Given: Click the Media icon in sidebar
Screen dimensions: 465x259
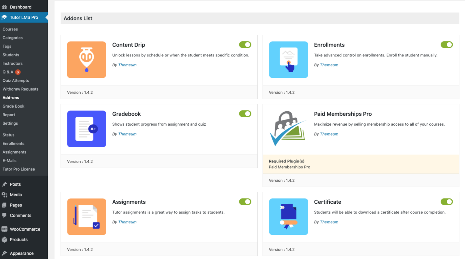Looking at the screenshot, I should (4, 195).
